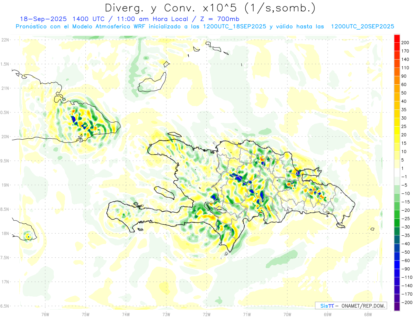Click the 20N latitude axis label

click(5, 137)
